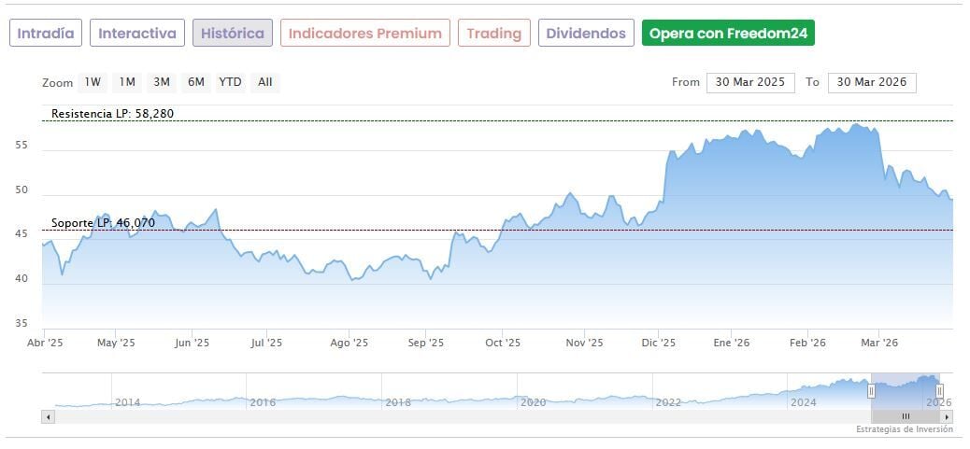
Task: Click the left range navigator handle
Action: pos(871,391)
